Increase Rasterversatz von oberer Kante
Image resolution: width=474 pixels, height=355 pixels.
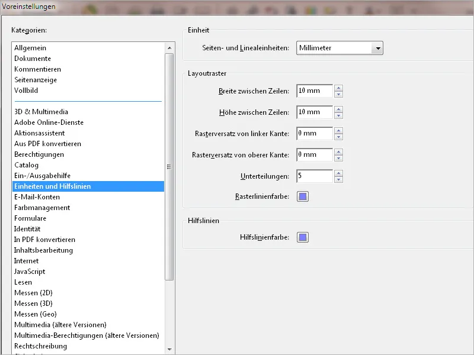[338, 151]
